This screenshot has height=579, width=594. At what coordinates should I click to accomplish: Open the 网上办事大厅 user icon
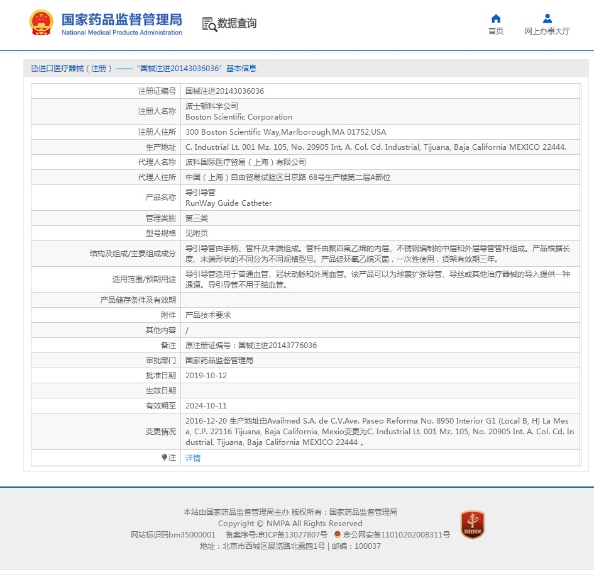coord(547,19)
